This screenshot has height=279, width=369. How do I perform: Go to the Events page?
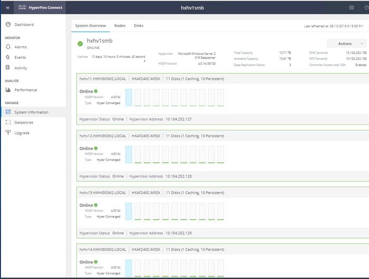[20, 57]
